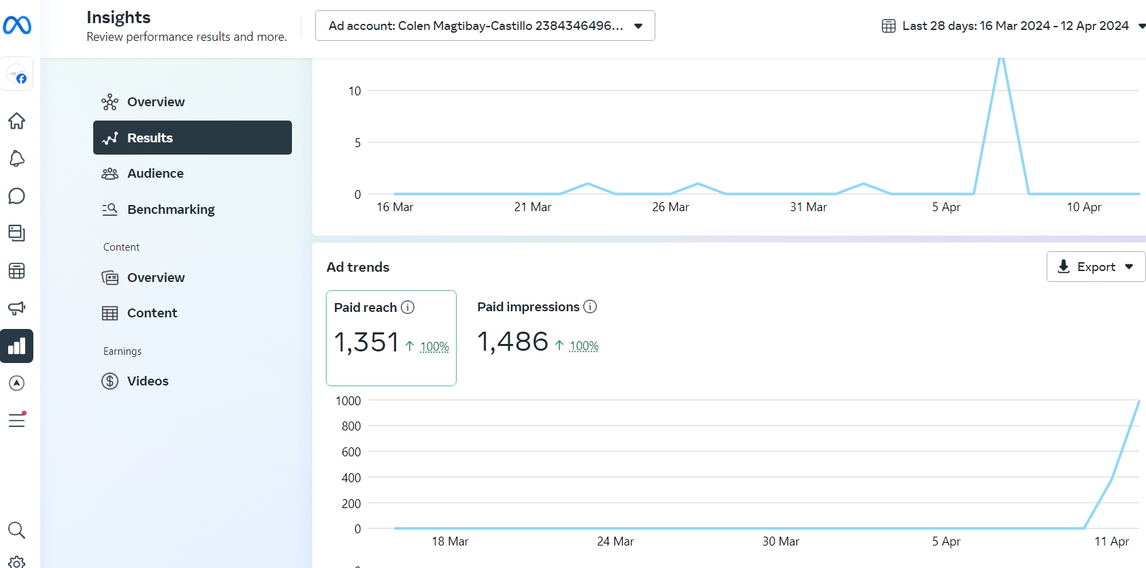Open the Content library icon in rail
Viewport: 1146px width, 568px height.
(x=17, y=233)
